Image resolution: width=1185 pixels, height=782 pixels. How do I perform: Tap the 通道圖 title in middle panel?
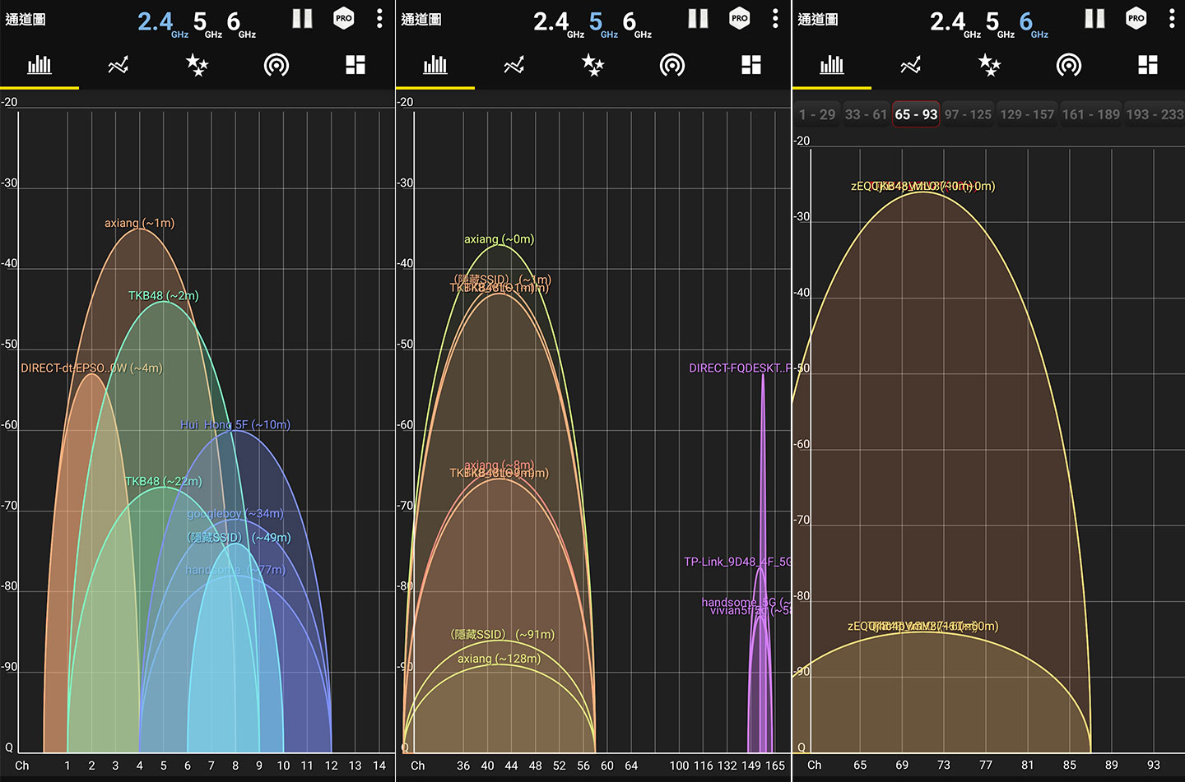coord(421,19)
